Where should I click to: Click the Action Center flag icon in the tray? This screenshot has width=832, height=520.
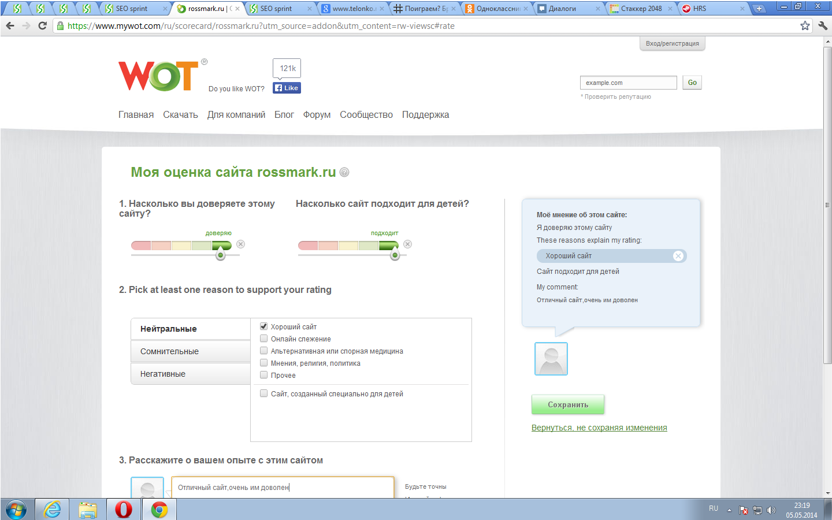pyautogui.click(x=744, y=510)
